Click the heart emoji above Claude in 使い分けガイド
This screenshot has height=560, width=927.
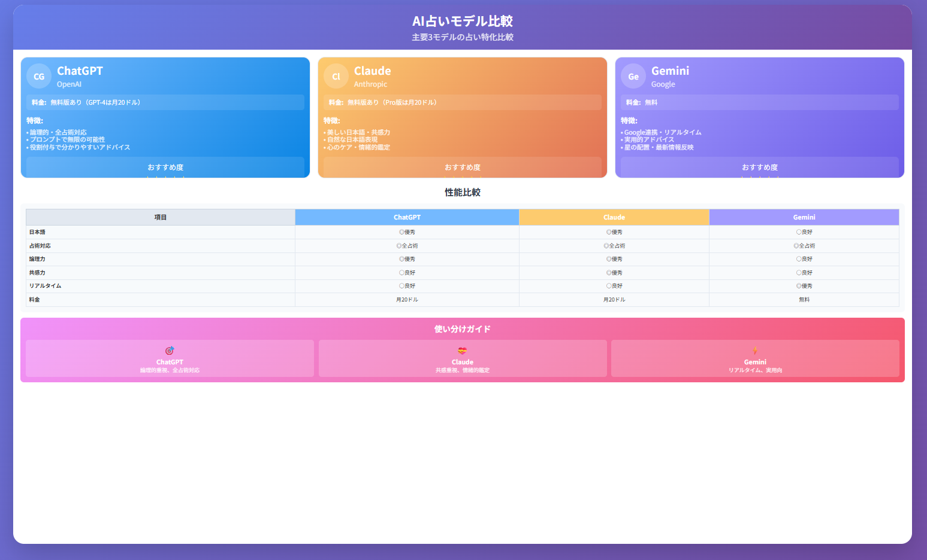pos(463,352)
